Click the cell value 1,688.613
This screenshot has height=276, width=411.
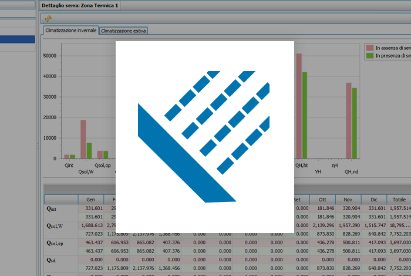click(92, 225)
